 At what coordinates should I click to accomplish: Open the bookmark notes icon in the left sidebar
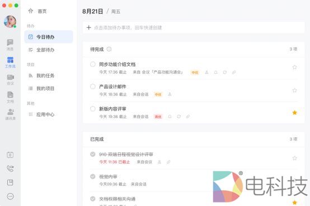(10, 183)
